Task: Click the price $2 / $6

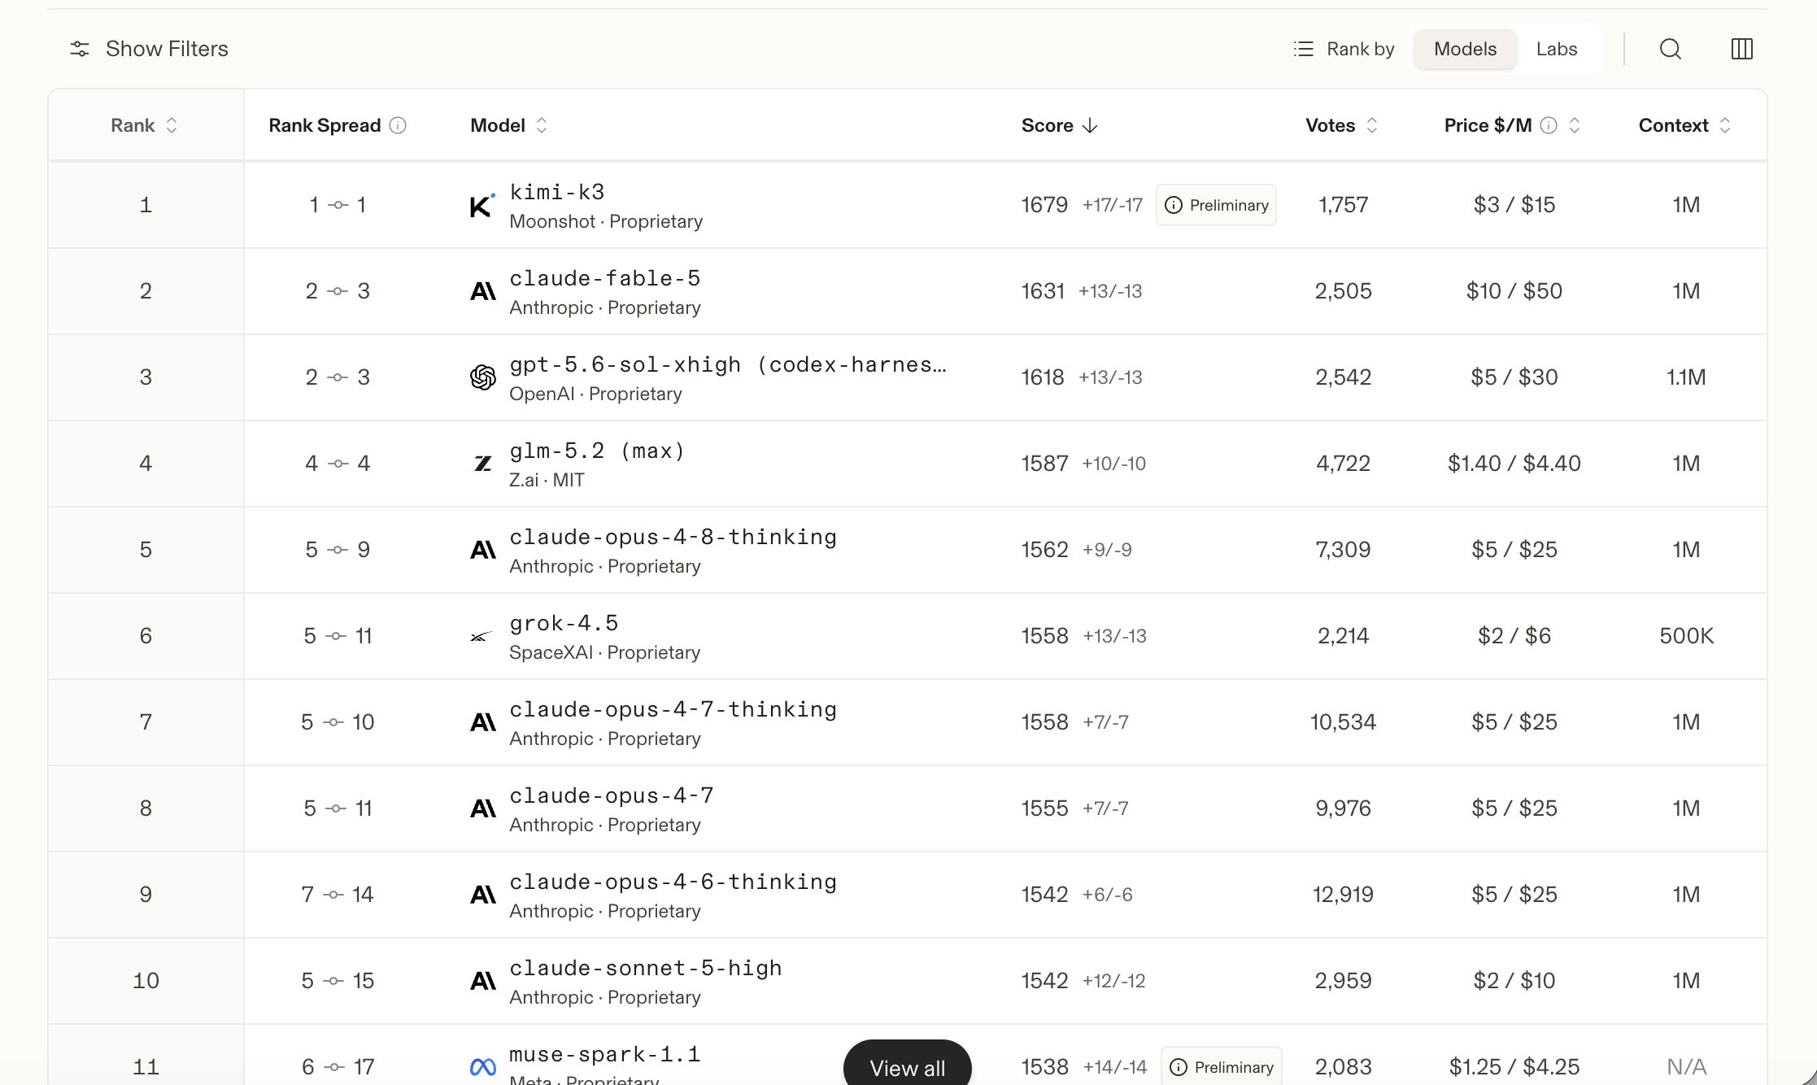Action: pos(1514,636)
